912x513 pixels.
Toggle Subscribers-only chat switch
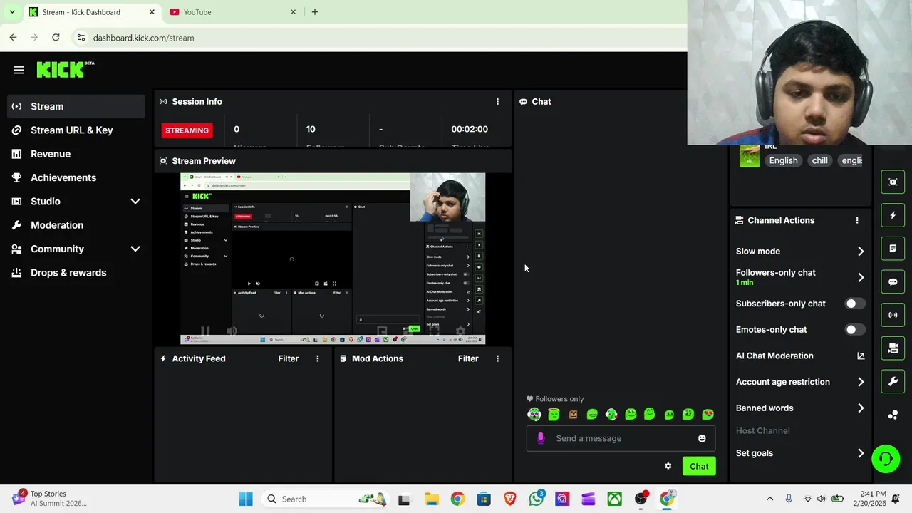[x=854, y=304]
